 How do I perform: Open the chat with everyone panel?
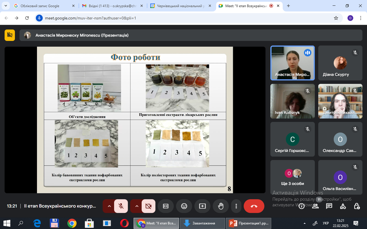[x=329, y=206]
